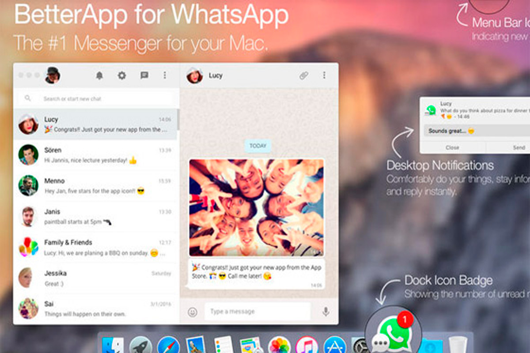The height and width of the screenshot is (353, 530).
Task: Click the Family & Friends balloon group icon
Action: point(28,247)
